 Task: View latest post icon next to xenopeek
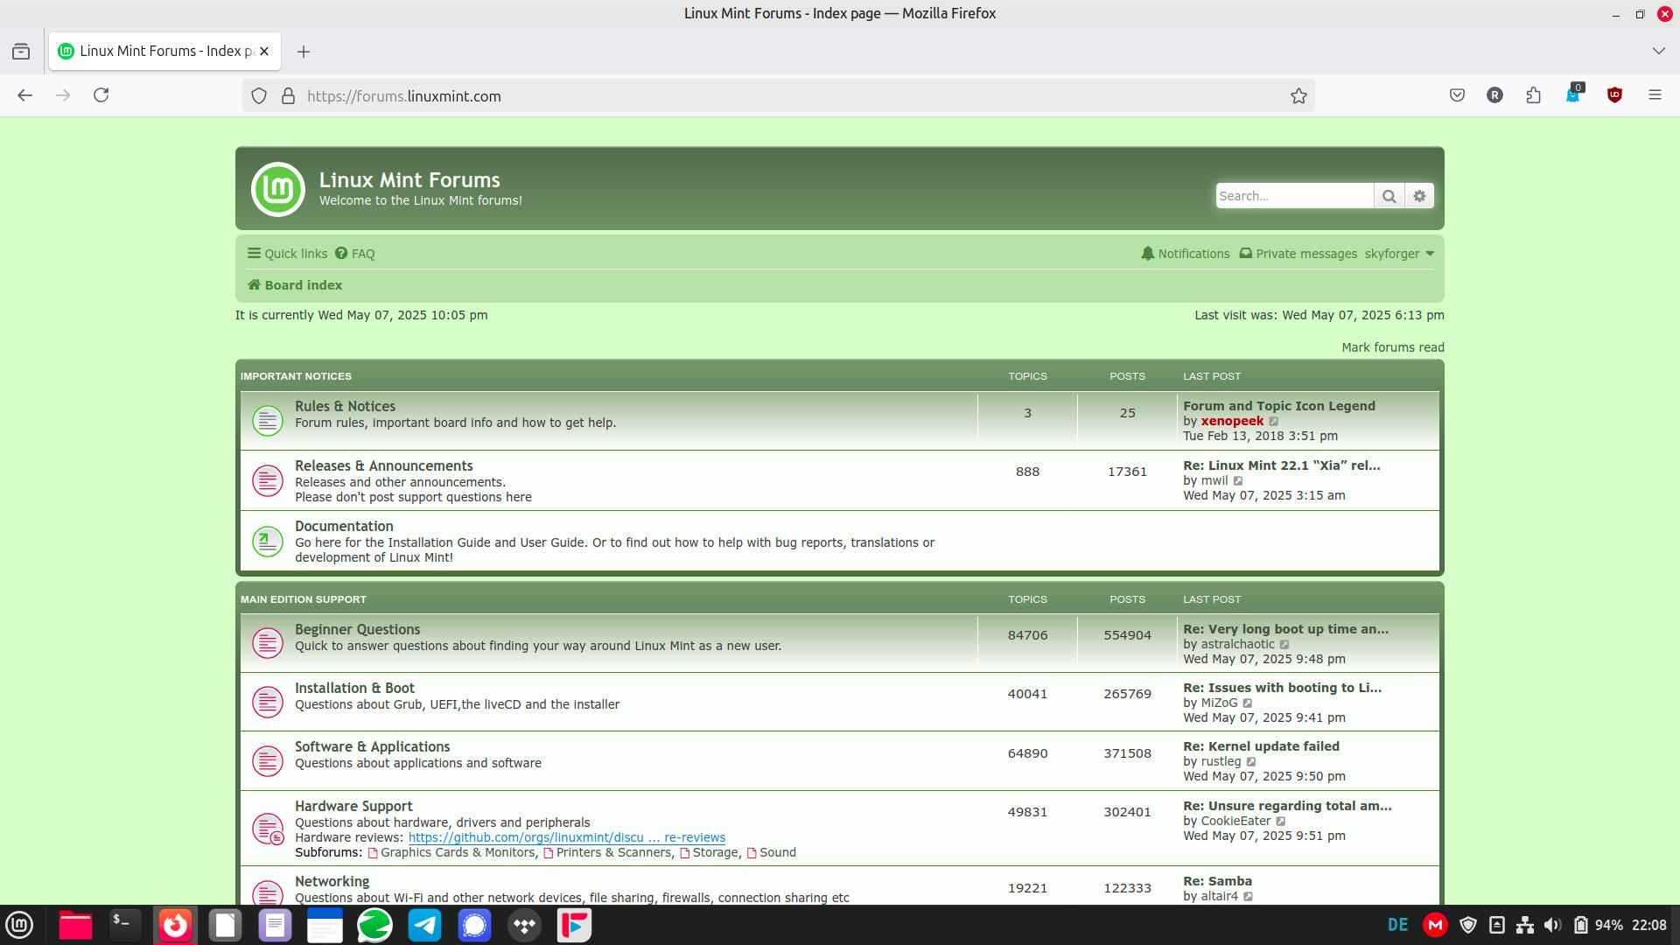click(x=1274, y=422)
